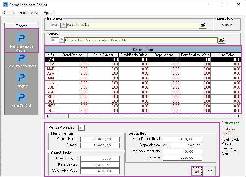Image resolution: width=246 pixels, height=177 pixels.
Task: Select the MAR row in the table
Action: [x=143, y=69]
